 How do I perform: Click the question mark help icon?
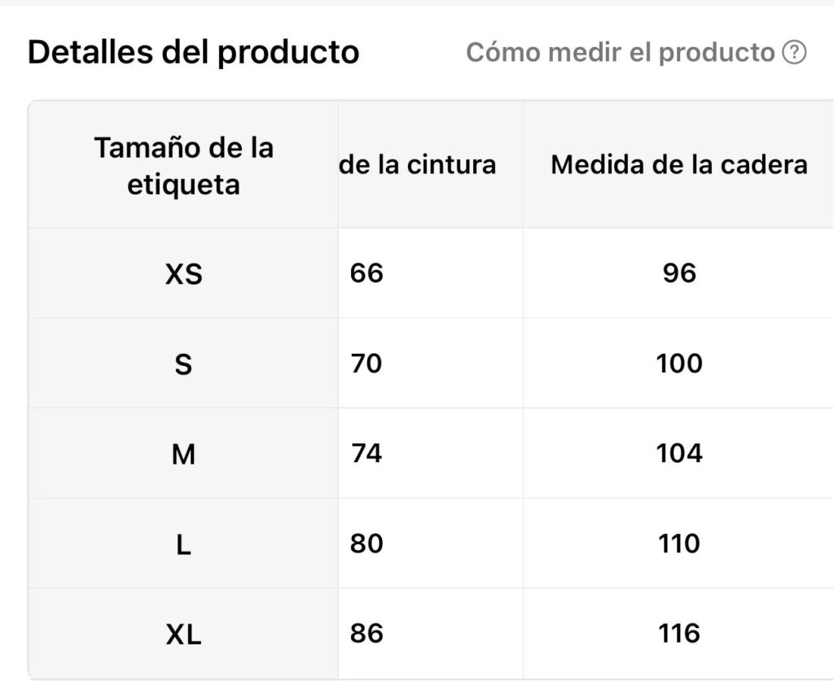point(794,52)
